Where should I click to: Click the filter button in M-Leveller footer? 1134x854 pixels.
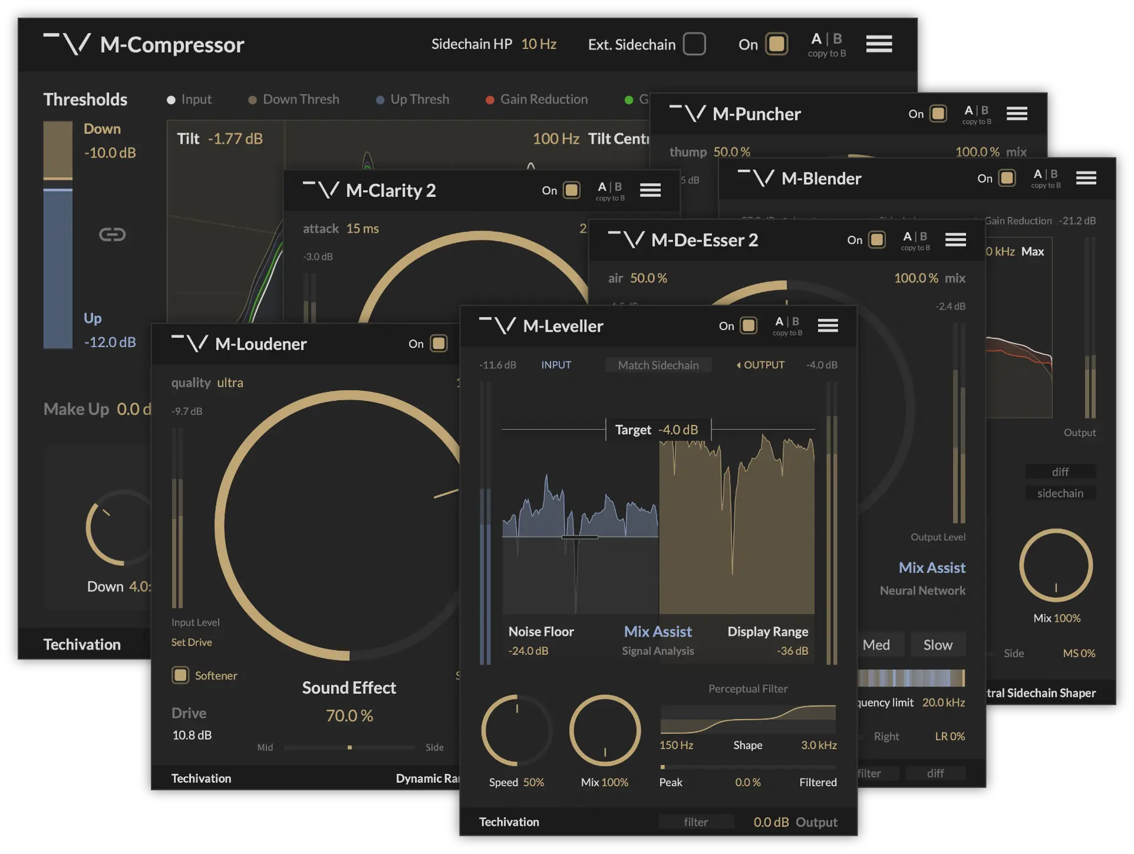(x=696, y=822)
